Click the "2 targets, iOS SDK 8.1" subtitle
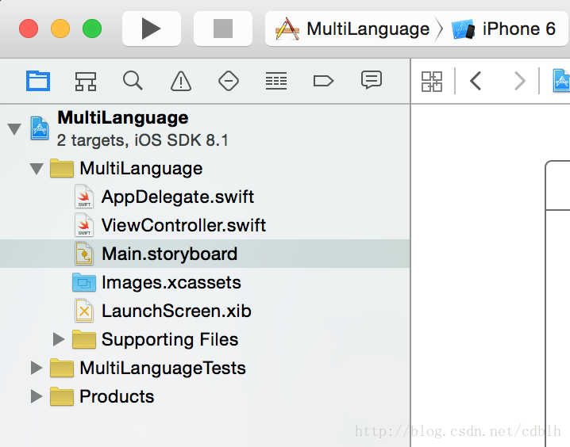This screenshot has height=447, width=570. (x=143, y=140)
